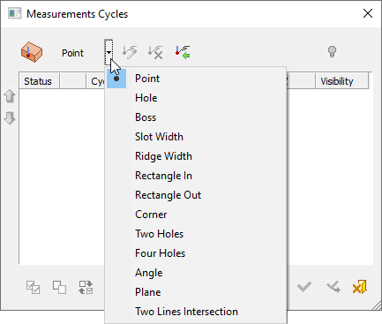Viewport: 382px width, 324px height.
Task: Click the light bulb visibility icon
Action: (x=332, y=52)
